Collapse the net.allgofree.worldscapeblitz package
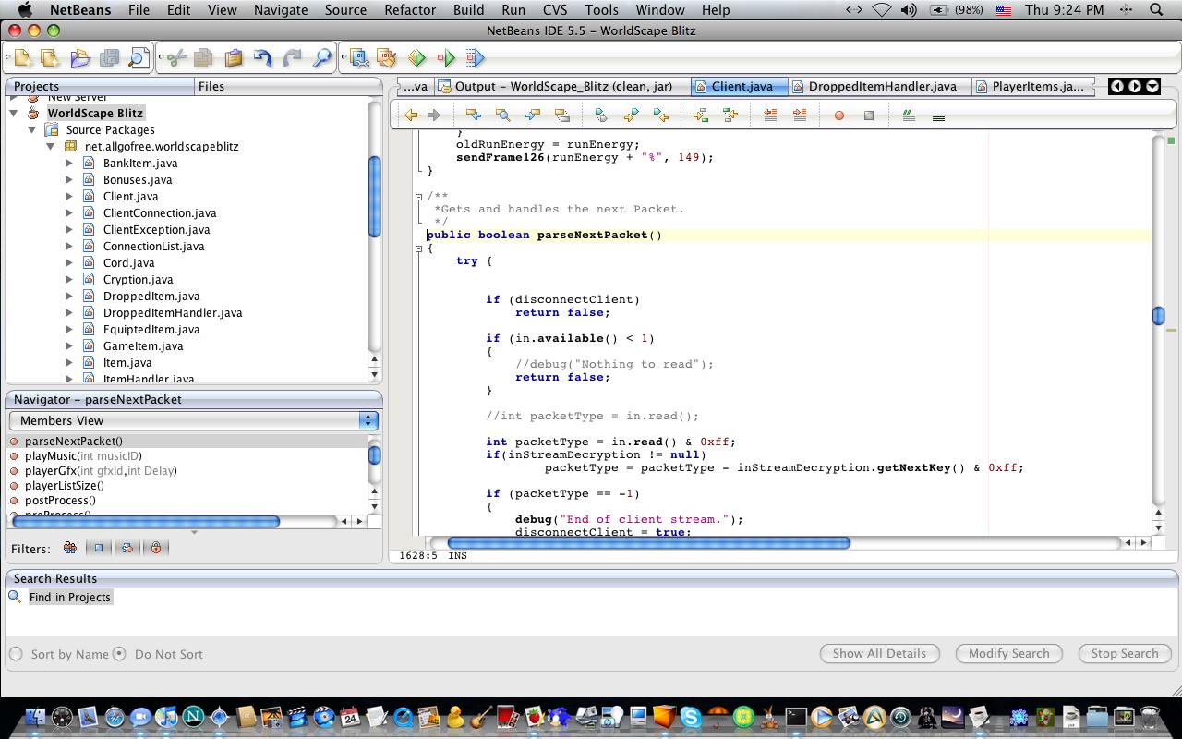 coord(51,146)
